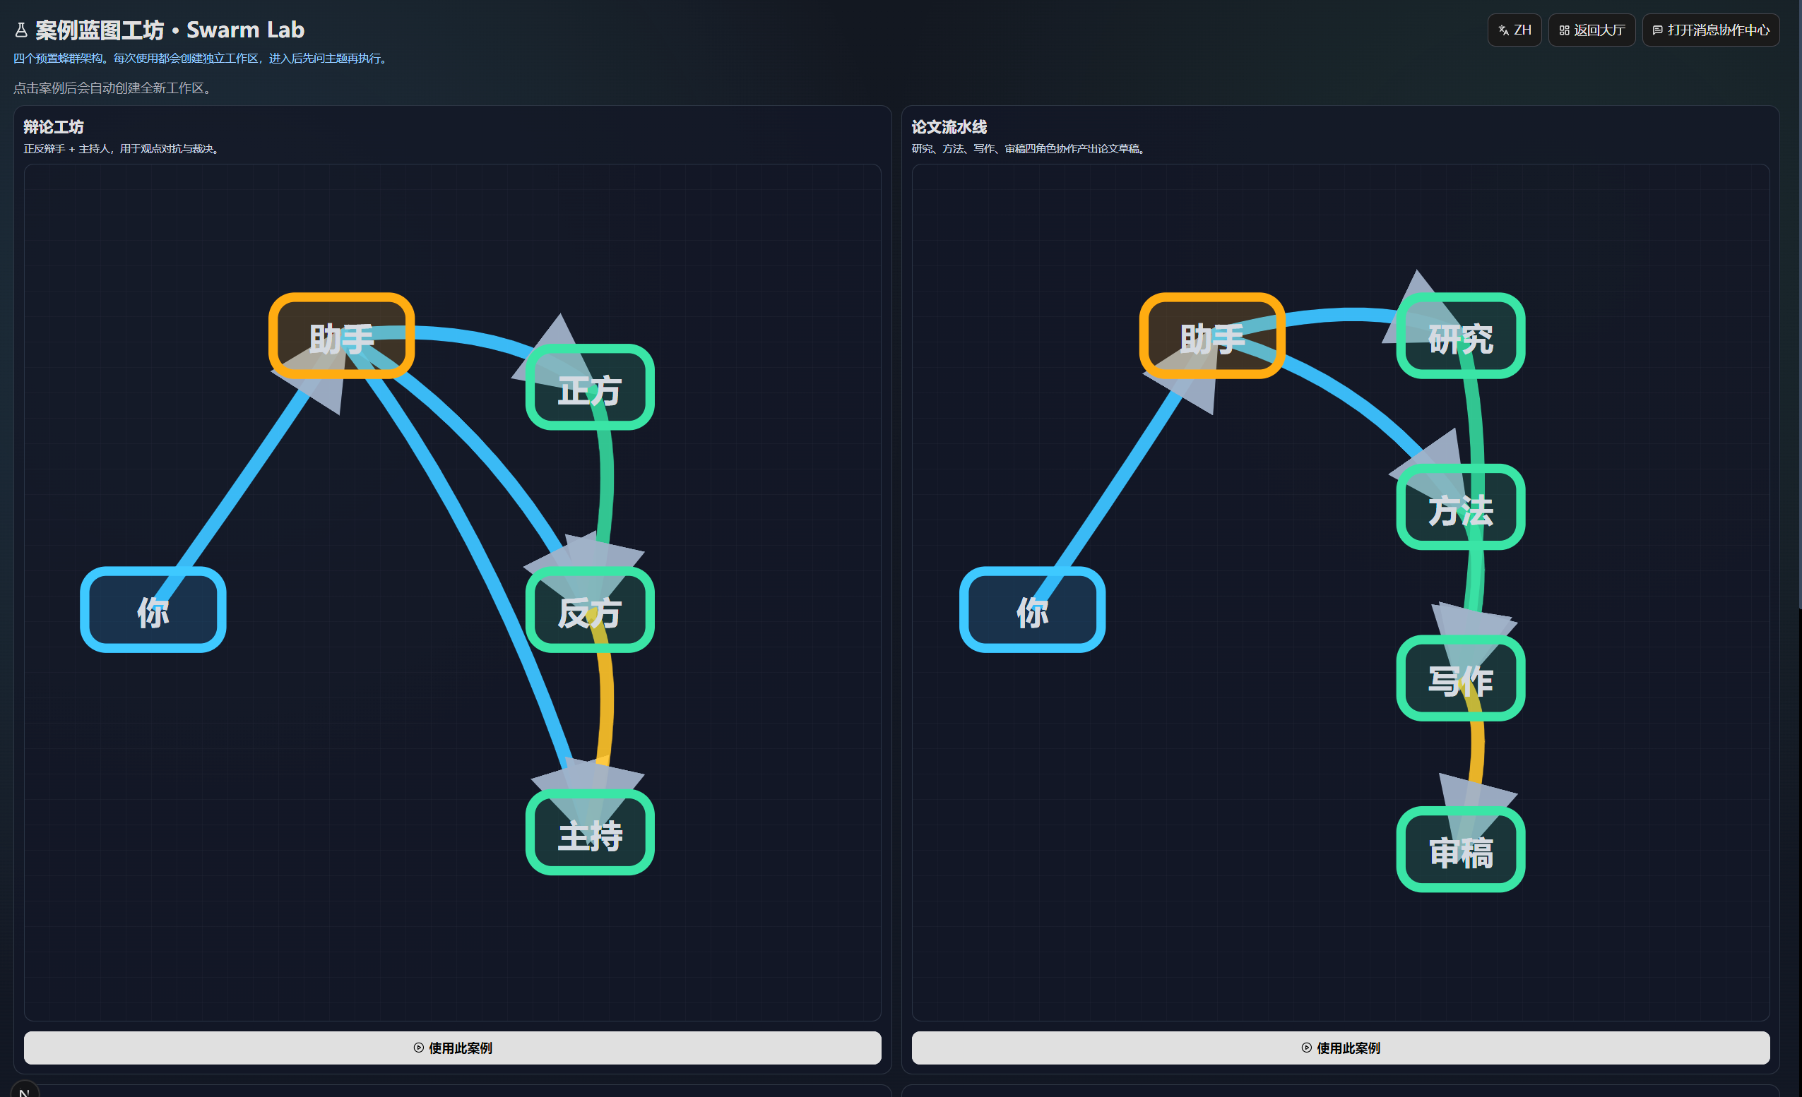Select the 正方 node in the debate graph
The height and width of the screenshot is (1097, 1802).
point(589,388)
